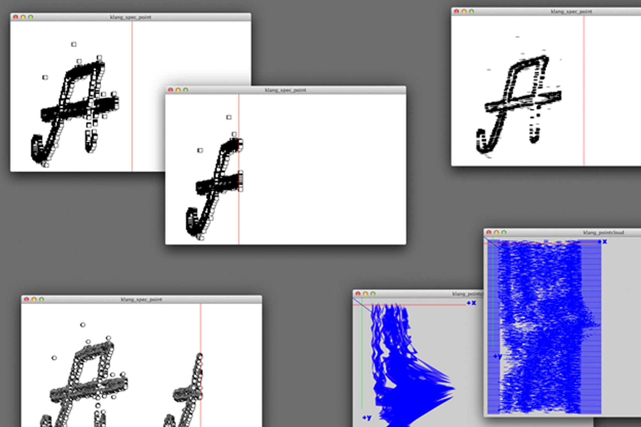Minimize the bottom-left klang_spec_point window with circle markers
The height and width of the screenshot is (427, 641).
click(34, 300)
